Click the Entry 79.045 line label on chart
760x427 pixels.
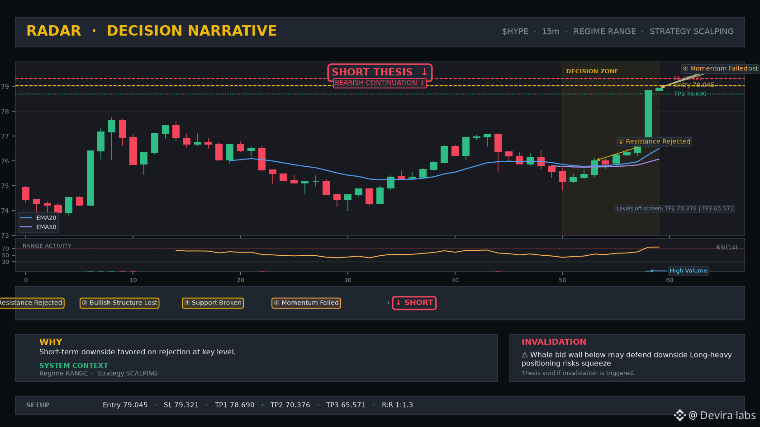click(x=694, y=85)
